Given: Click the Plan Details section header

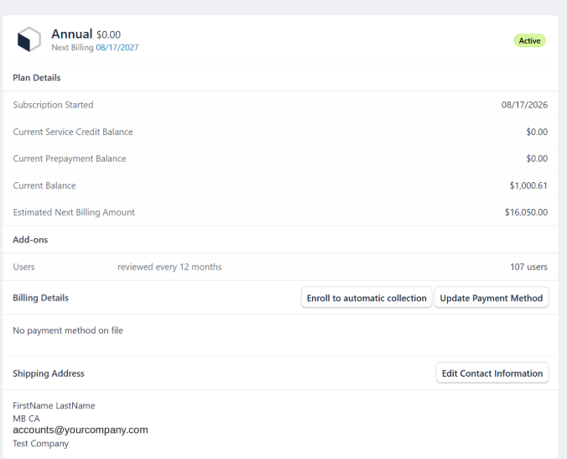Looking at the screenshot, I should click(x=37, y=78).
